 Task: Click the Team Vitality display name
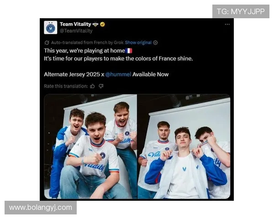pos(75,24)
